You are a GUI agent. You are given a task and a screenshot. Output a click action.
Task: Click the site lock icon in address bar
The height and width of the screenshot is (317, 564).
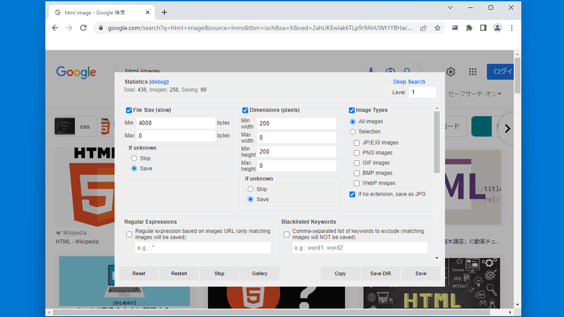tap(101, 28)
